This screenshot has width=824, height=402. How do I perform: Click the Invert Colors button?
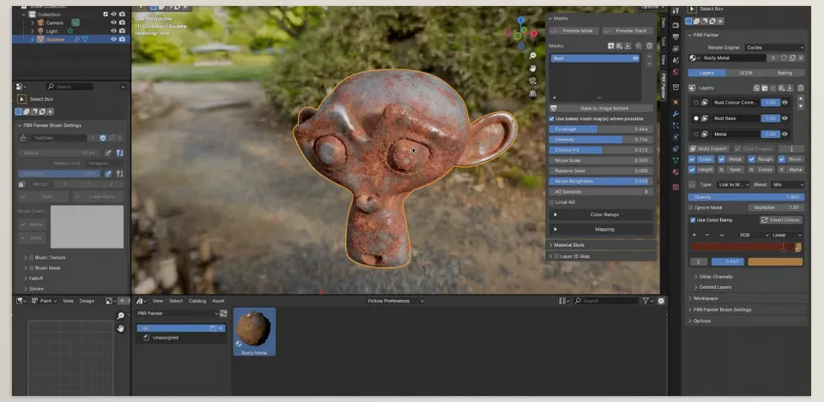(781, 220)
